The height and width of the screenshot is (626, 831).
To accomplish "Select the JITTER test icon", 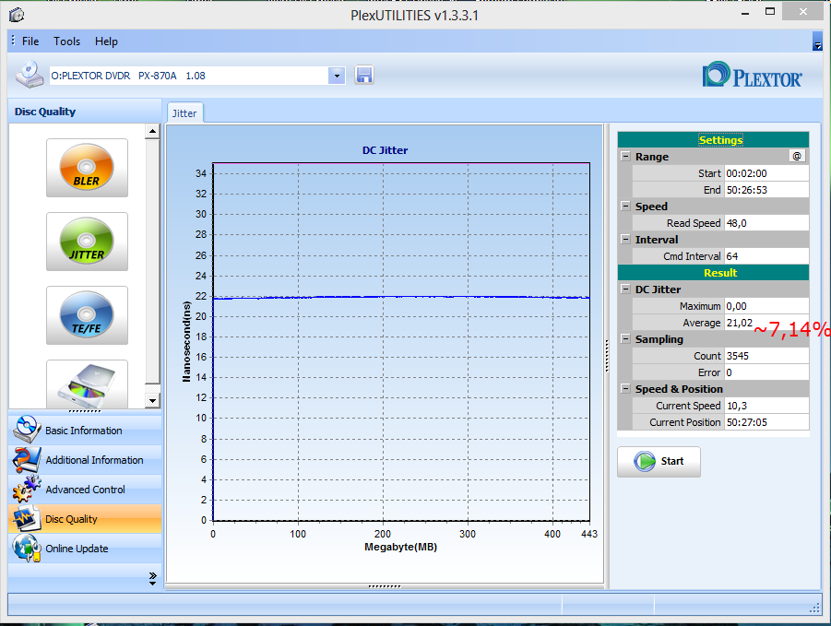I will [87, 242].
